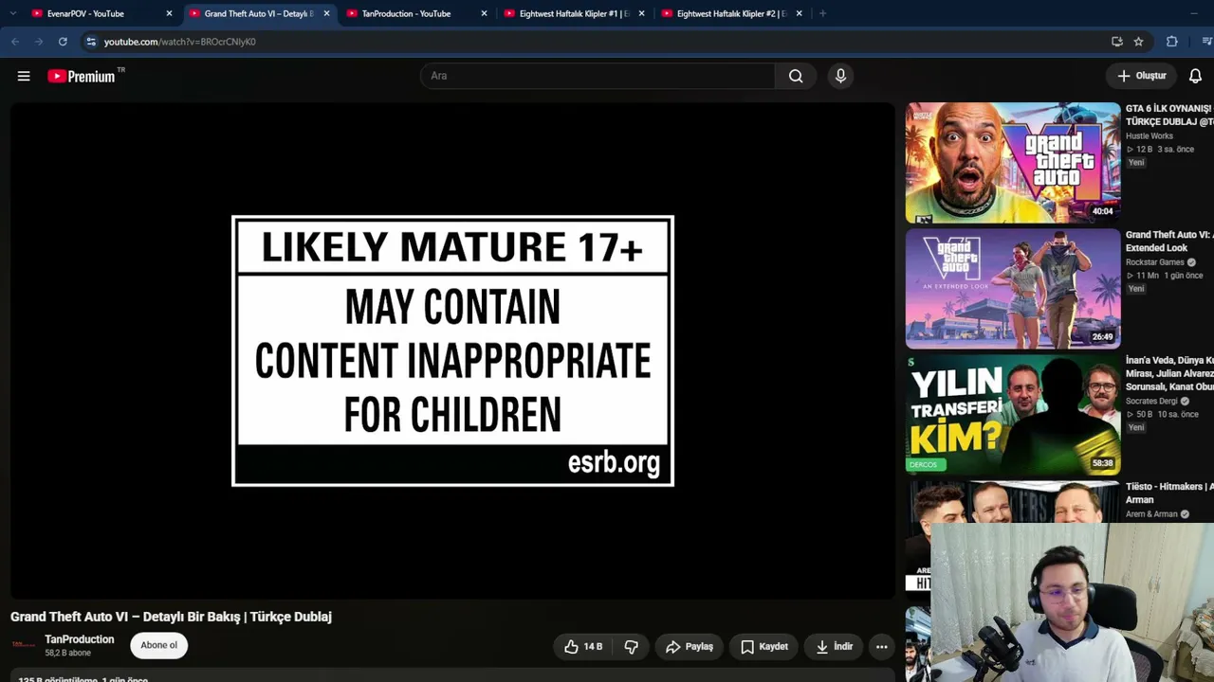Open the Eightwest Haftalık Klipler #1 tab
The width and height of the screenshot is (1214, 682).
coord(574,13)
